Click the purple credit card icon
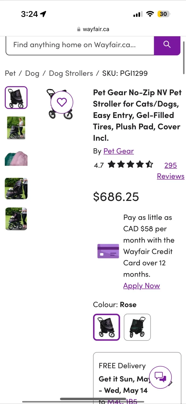Image resolution: width=186 pixels, height=404 pixels. click(108, 251)
